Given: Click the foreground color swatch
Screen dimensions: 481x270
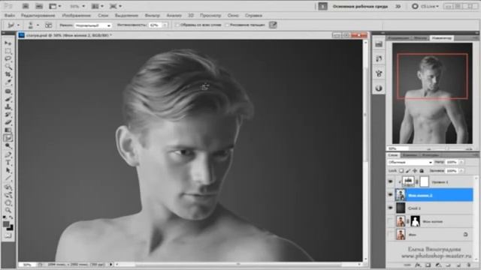Looking at the screenshot, I should point(6,224).
